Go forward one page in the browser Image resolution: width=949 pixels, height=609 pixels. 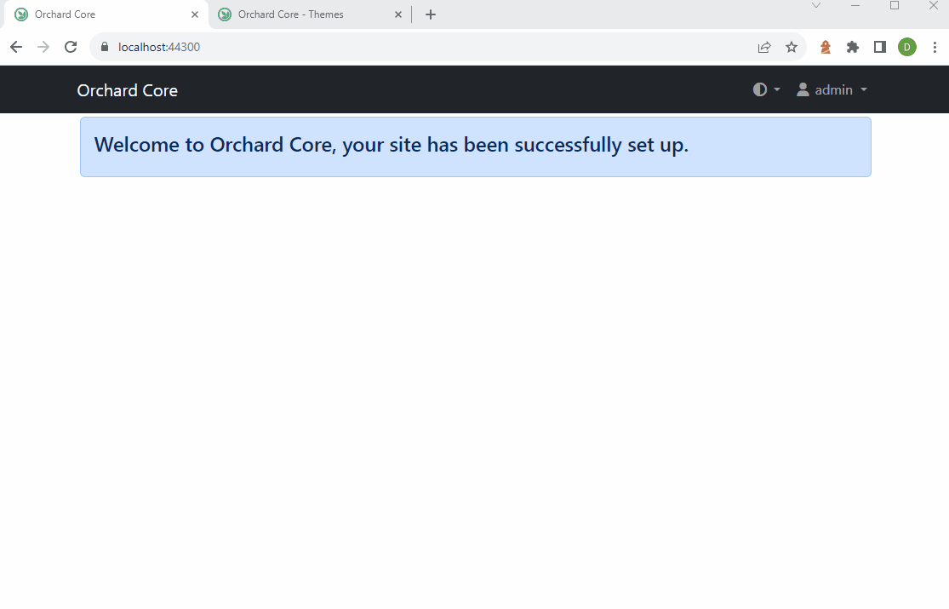click(43, 47)
